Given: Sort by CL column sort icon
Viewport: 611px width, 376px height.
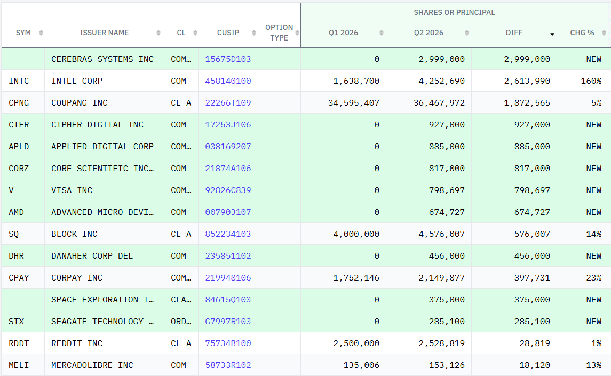Looking at the screenshot, I should [x=195, y=33].
